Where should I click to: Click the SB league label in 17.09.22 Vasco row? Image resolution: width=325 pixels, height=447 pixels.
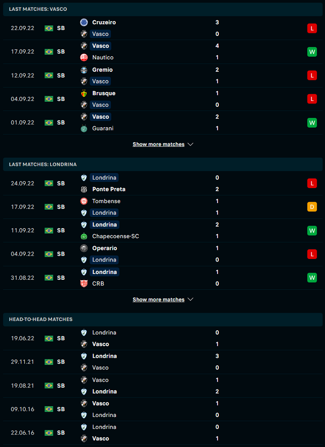pyautogui.click(x=61, y=52)
